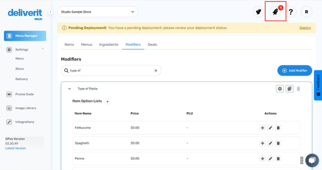Switch to the Items tab

(x=69, y=45)
